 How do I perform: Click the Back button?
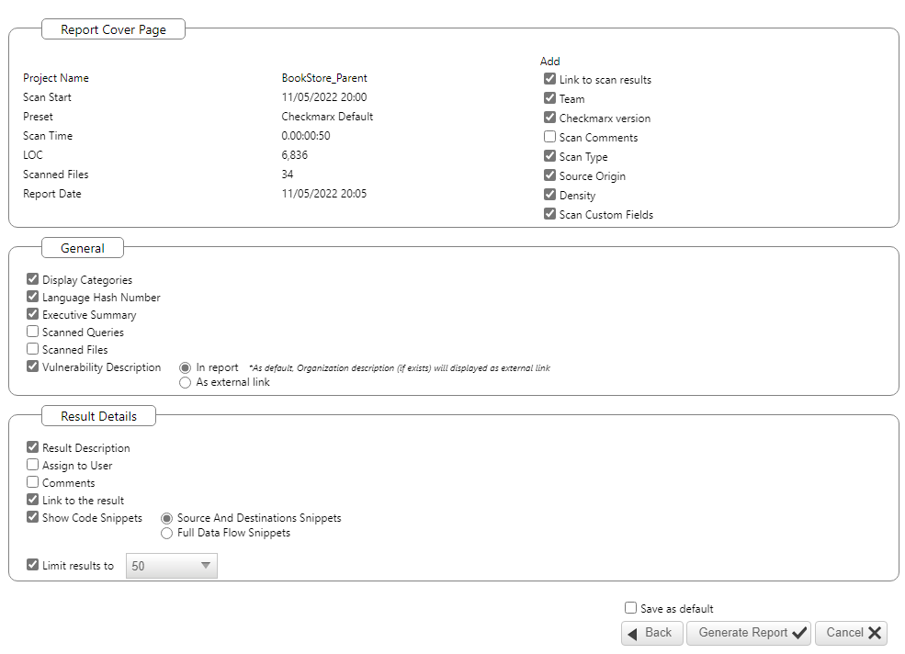coord(651,633)
